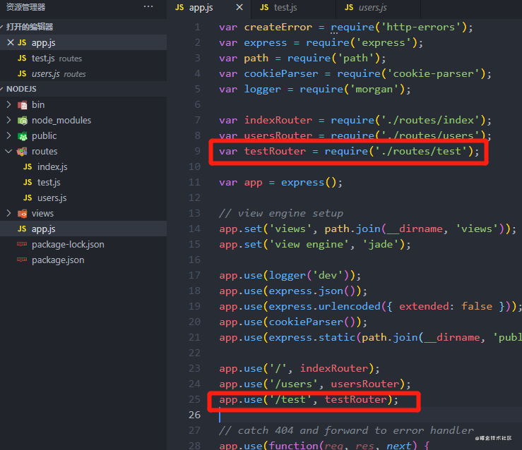The image size is (522, 450).
Task: Close the app.js editor tab
Action: tap(239, 7)
